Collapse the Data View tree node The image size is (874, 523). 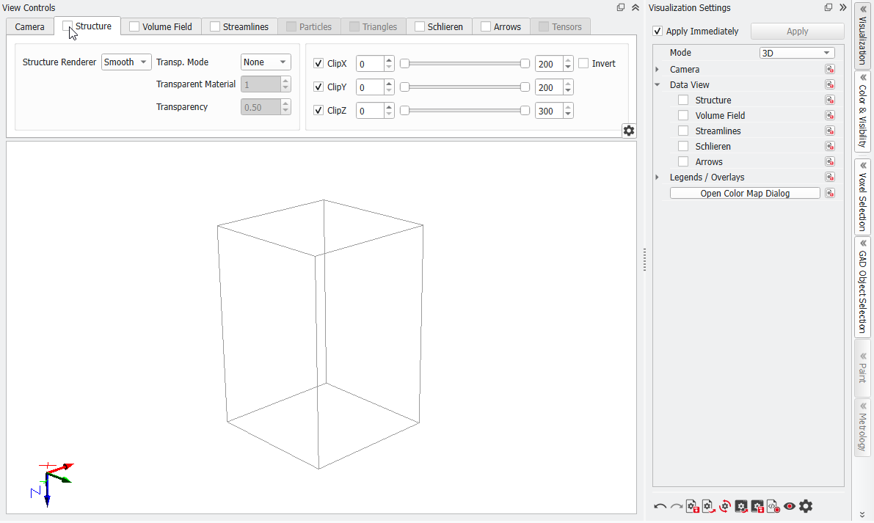pyautogui.click(x=658, y=84)
